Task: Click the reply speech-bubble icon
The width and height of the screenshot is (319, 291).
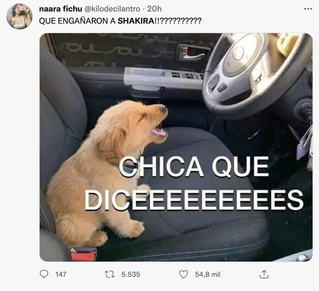Action: tap(44, 274)
